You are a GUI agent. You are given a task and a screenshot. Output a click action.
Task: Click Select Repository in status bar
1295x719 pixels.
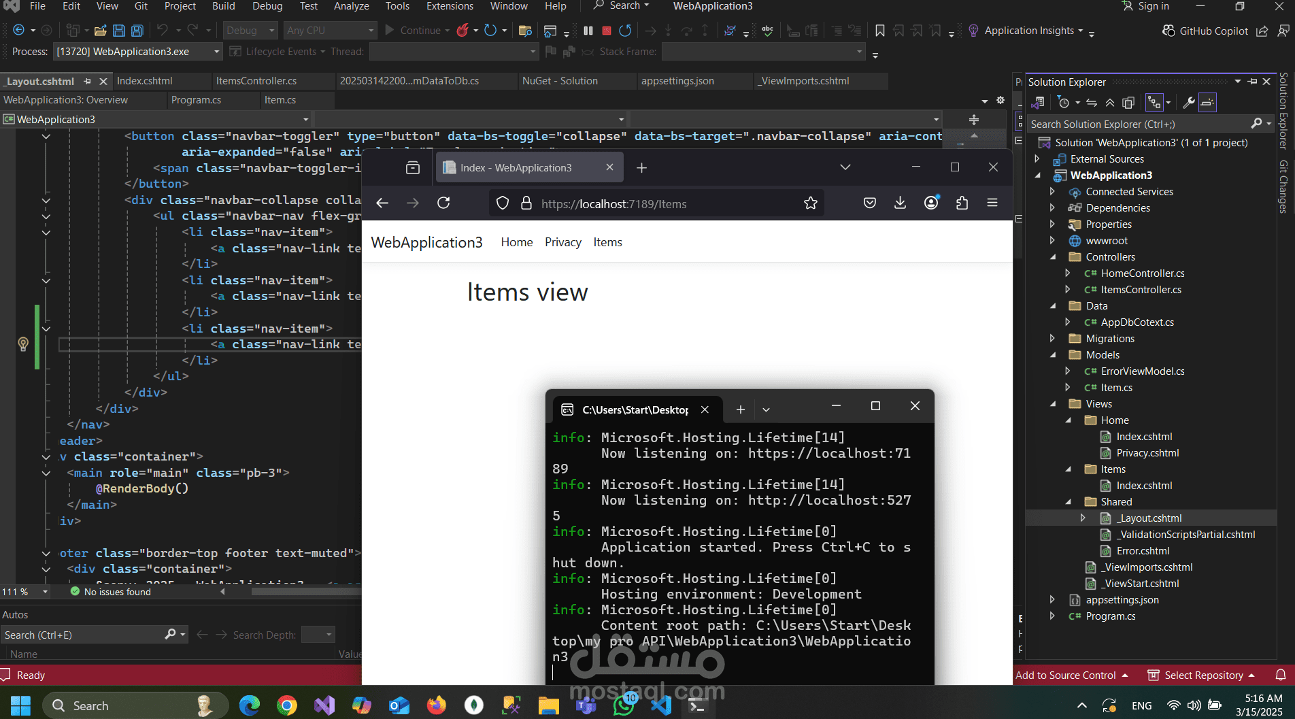[1201, 675]
